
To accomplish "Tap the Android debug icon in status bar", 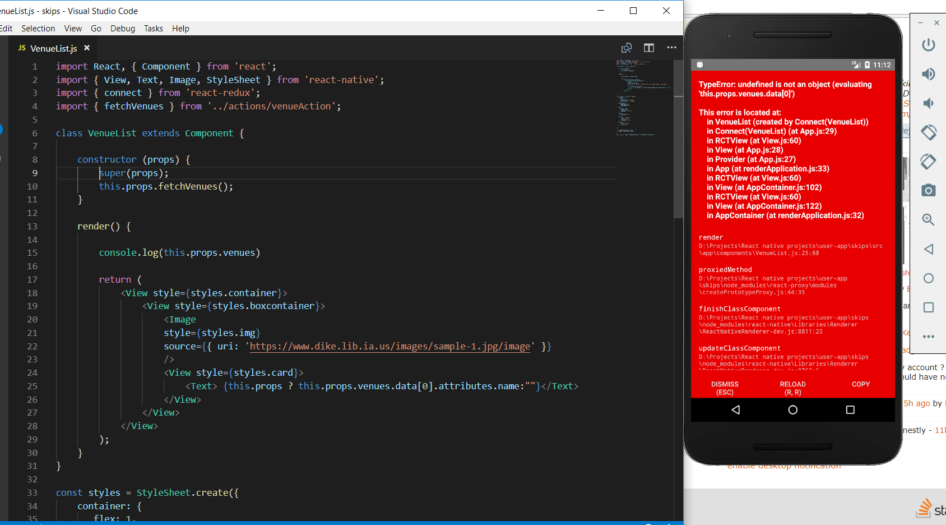I will pyautogui.click(x=700, y=65).
